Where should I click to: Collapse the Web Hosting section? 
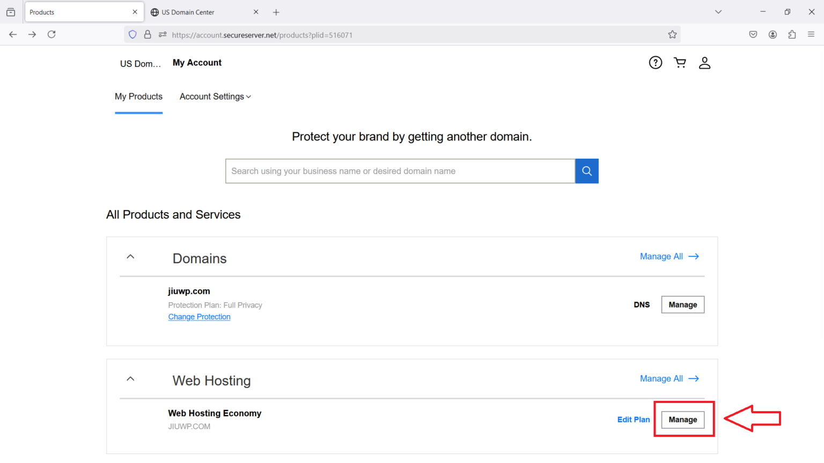click(130, 379)
